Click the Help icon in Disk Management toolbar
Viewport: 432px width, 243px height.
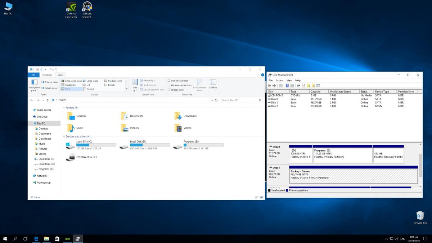(287, 86)
